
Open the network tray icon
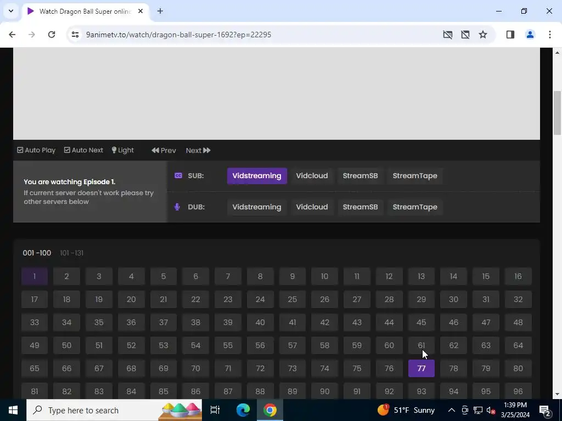tap(478, 410)
